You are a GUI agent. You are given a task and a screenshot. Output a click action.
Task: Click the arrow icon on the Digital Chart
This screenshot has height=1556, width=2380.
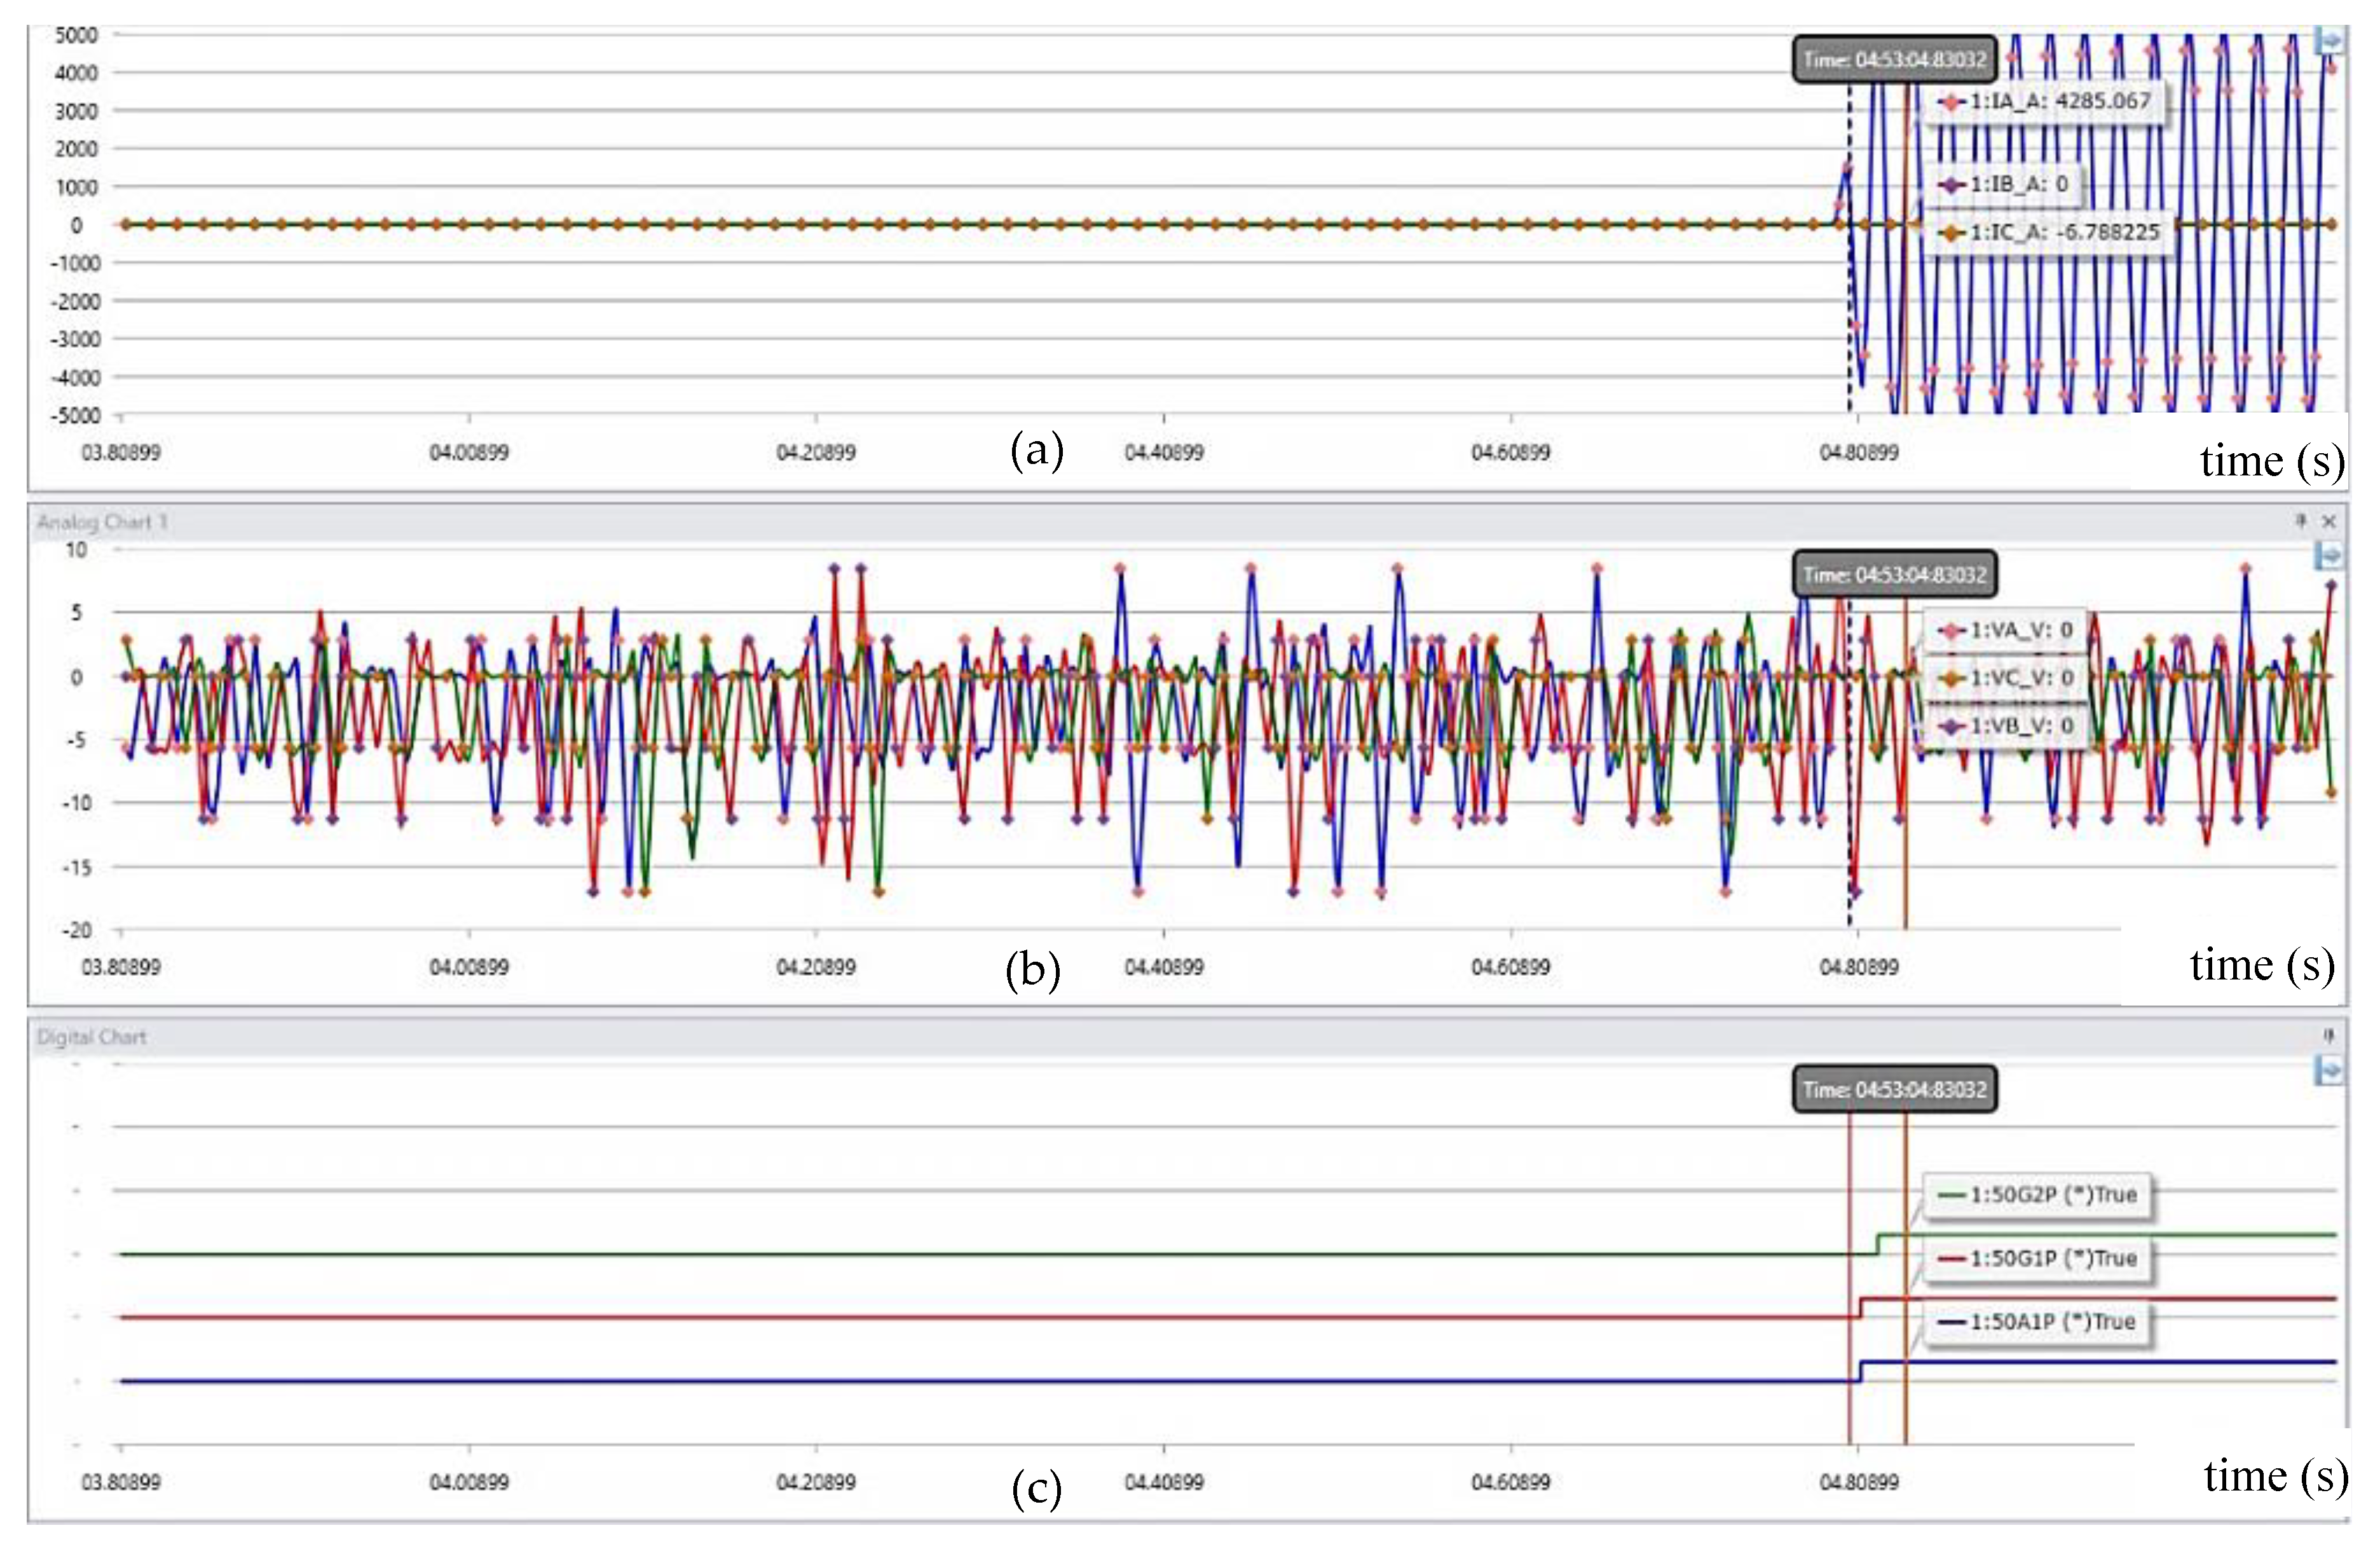(2330, 1071)
